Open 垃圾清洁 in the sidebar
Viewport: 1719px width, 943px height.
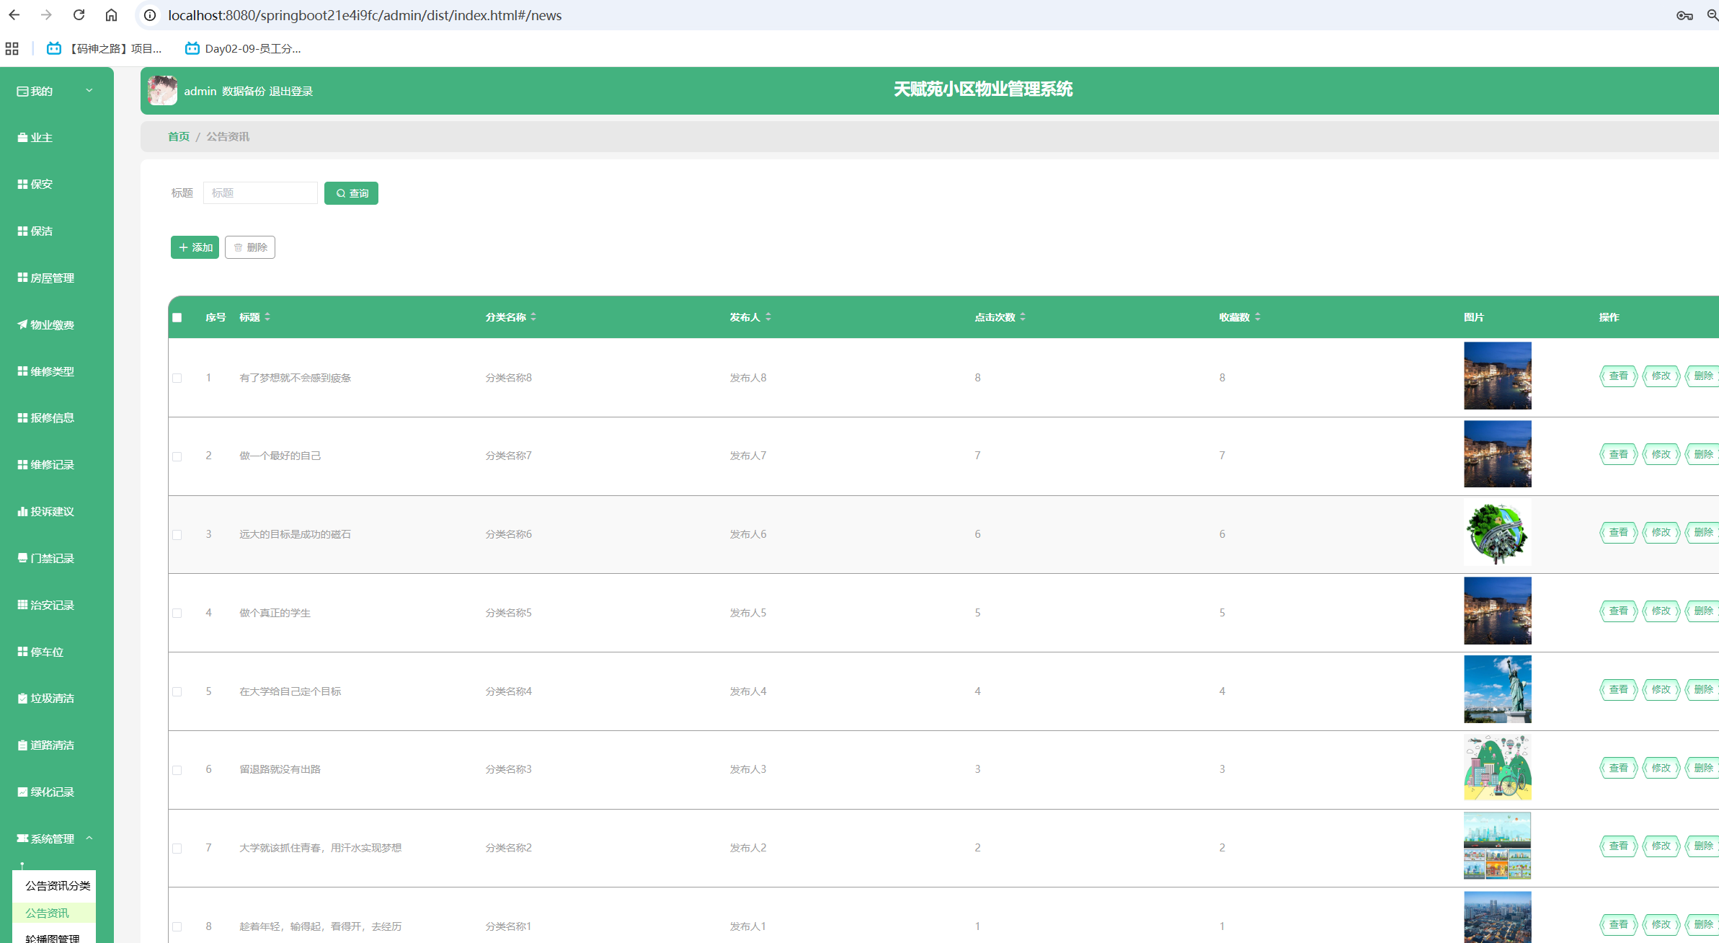[52, 699]
